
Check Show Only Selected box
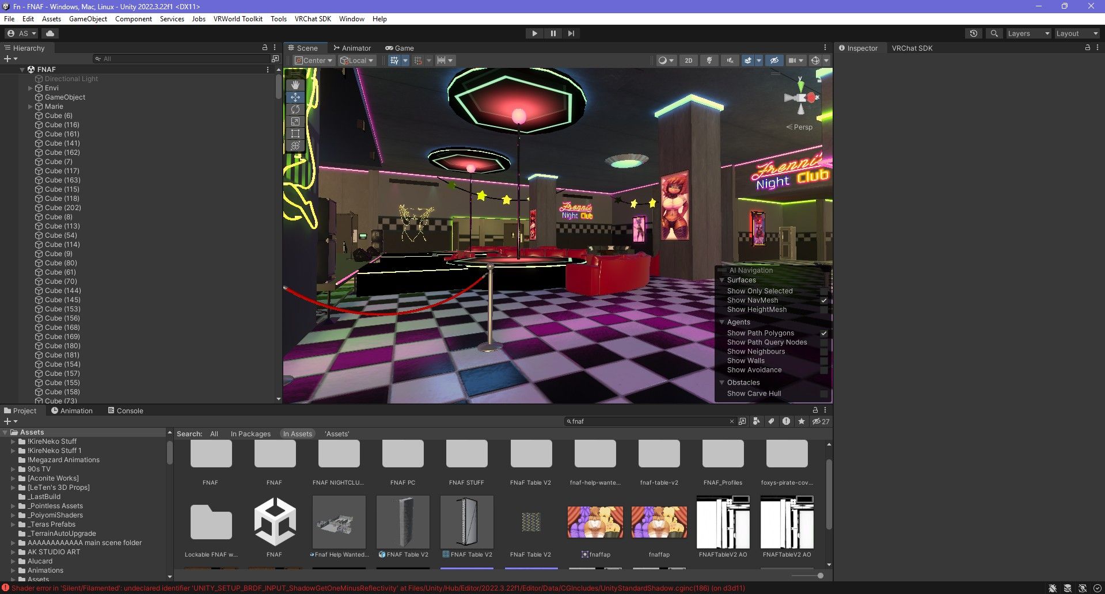[x=824, y=291]
